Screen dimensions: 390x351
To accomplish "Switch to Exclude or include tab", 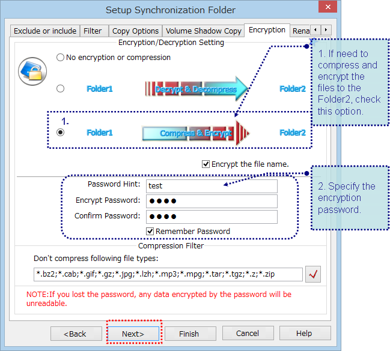I will tap(45, 31).
